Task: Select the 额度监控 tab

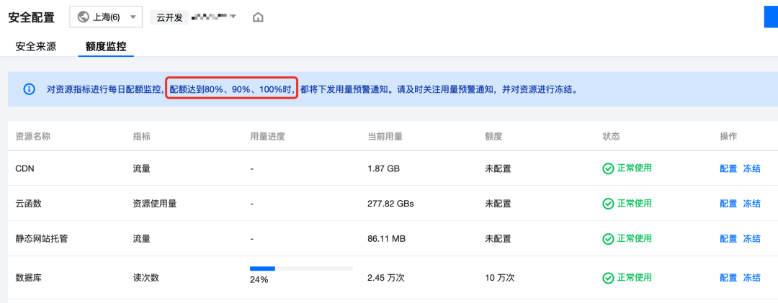Action: coord(105,47)
